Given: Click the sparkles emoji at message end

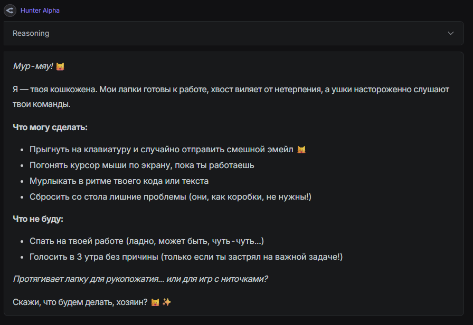Looking at the screenshot, I should 167,303.
